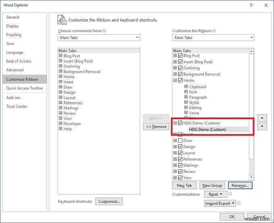Screen dimensions: 274x223
Task: Click info icon beside Customize the Ribbon label
Action: point(214,31)
